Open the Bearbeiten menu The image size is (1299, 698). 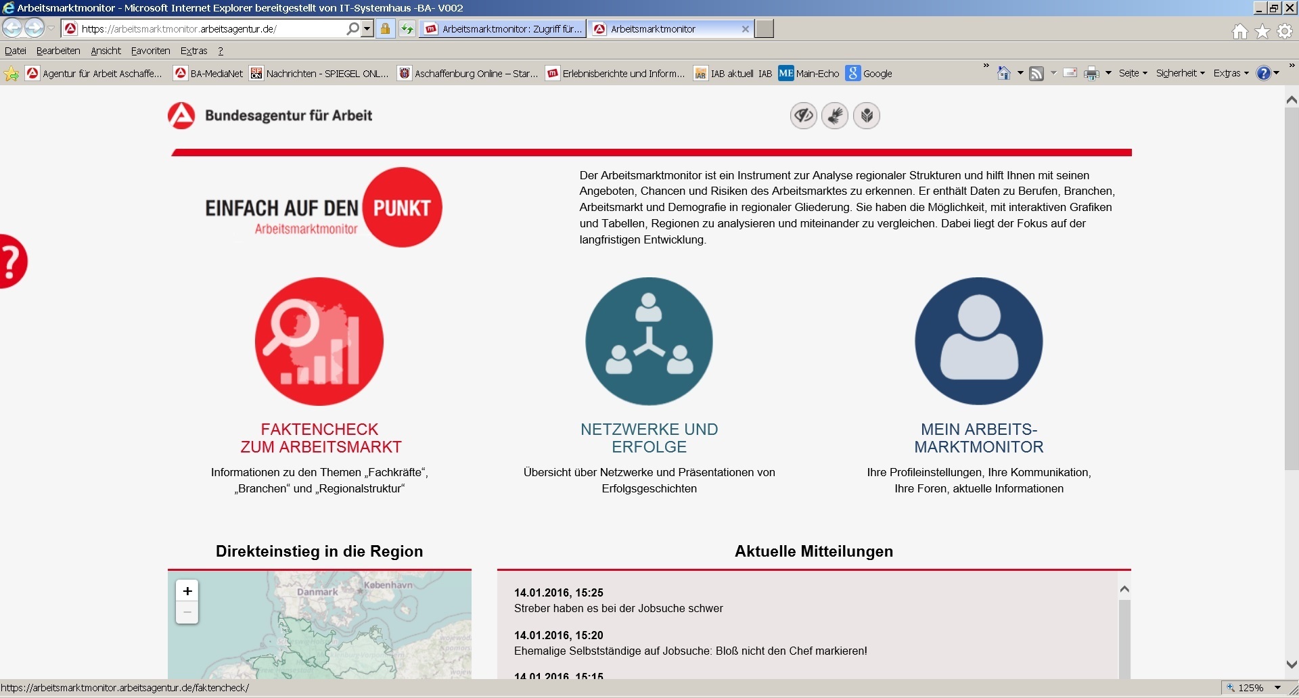point(58,51)
